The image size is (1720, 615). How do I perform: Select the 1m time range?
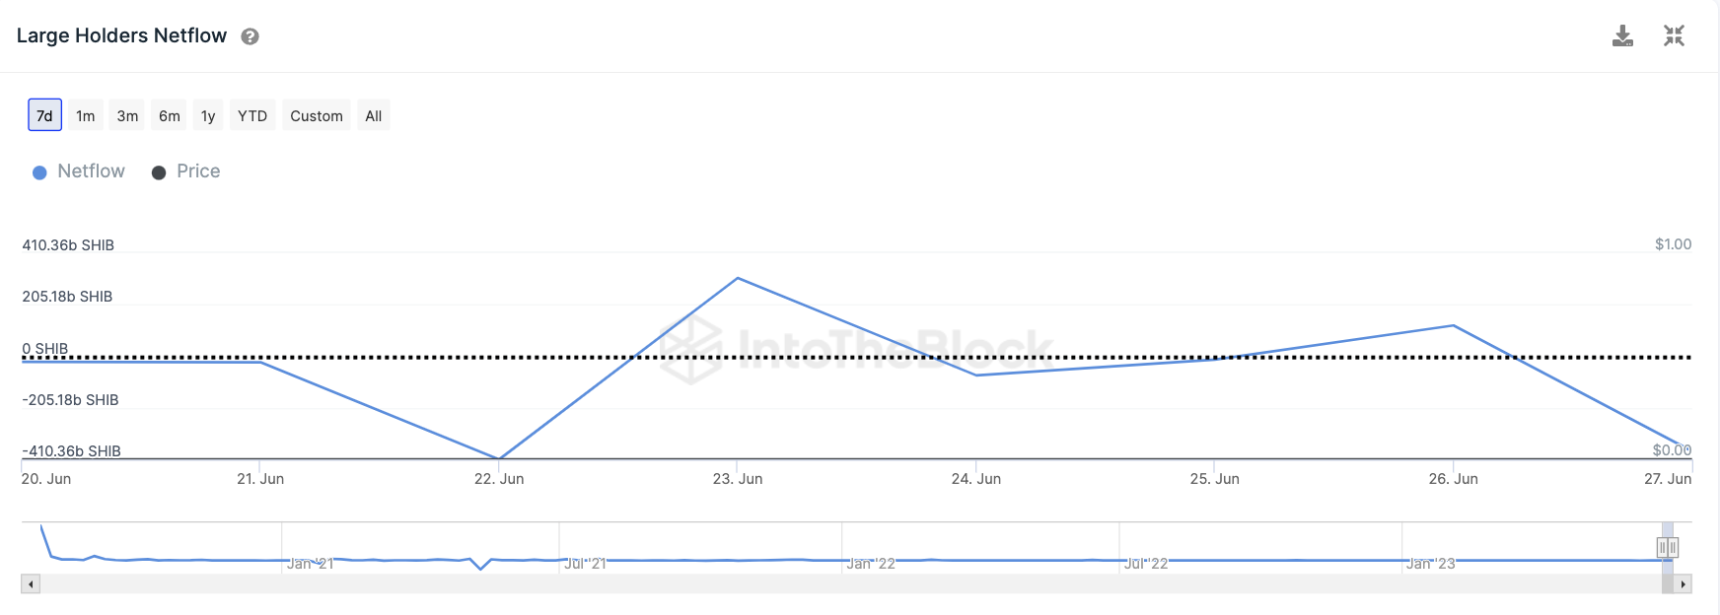(x=86, y=115)
